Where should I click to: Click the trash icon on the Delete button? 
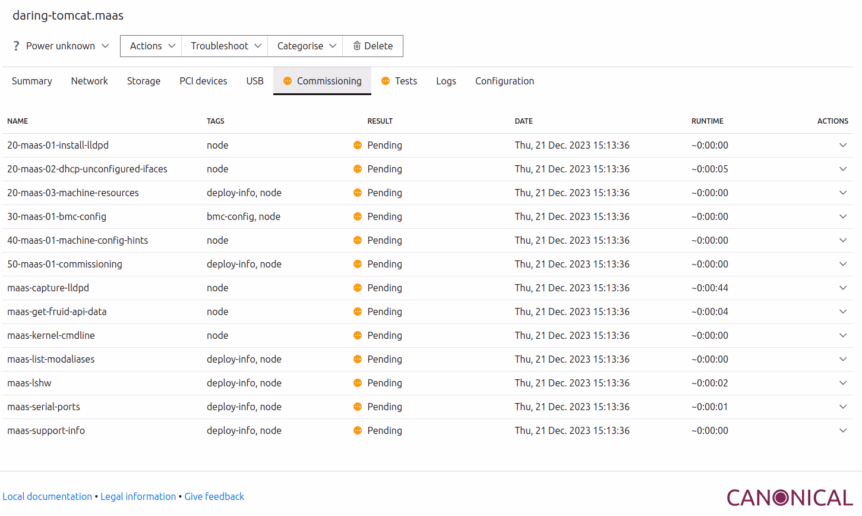point(357,46)
